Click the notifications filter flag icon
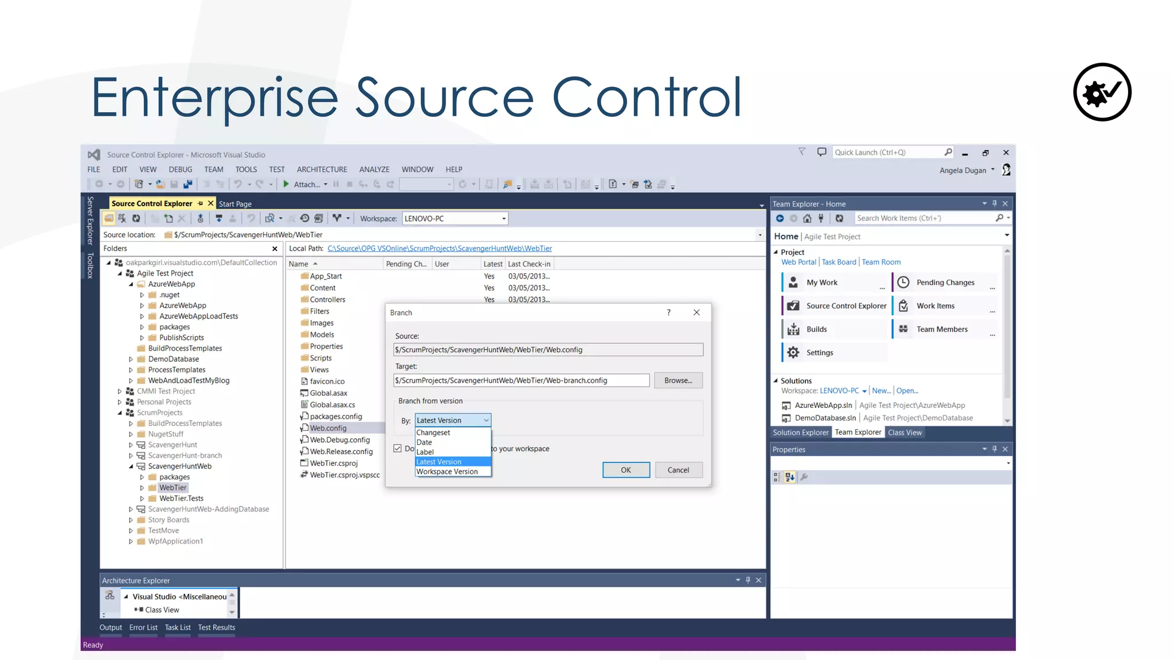Viewport: 1174px width, 660px height. pos(802,152)
